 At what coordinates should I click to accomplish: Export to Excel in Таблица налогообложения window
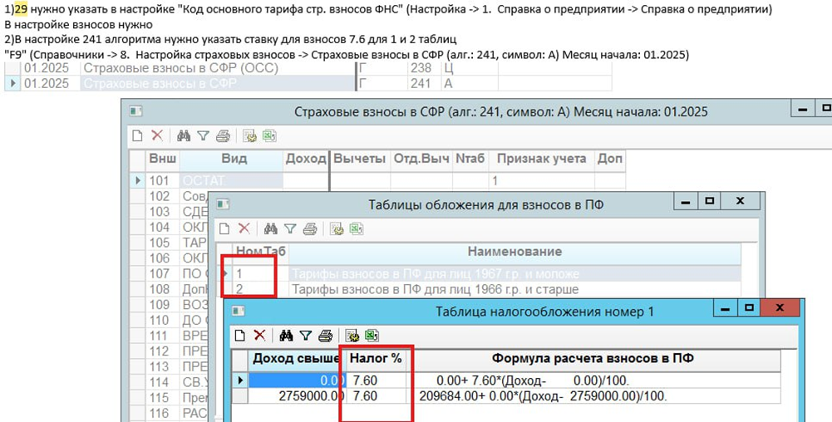click(x=372, y=336)
